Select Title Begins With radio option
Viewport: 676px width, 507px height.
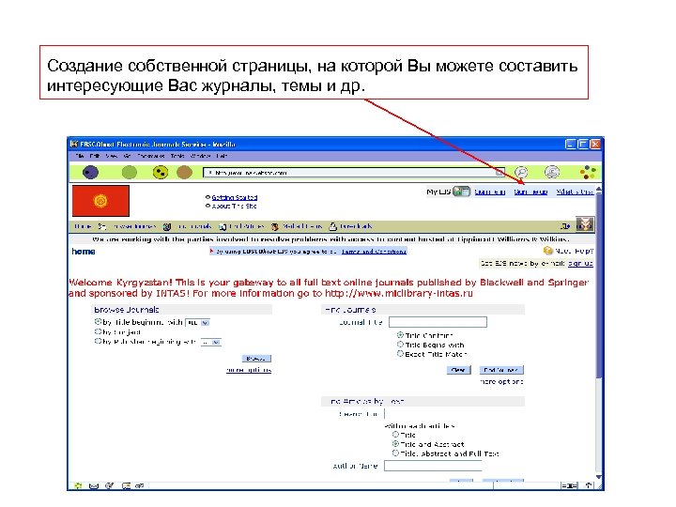coord(400,345)
